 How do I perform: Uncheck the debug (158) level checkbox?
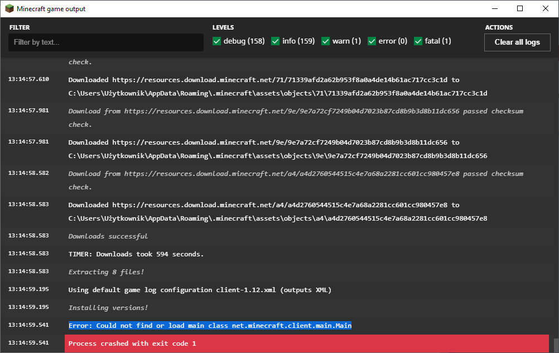coord(217,41)
